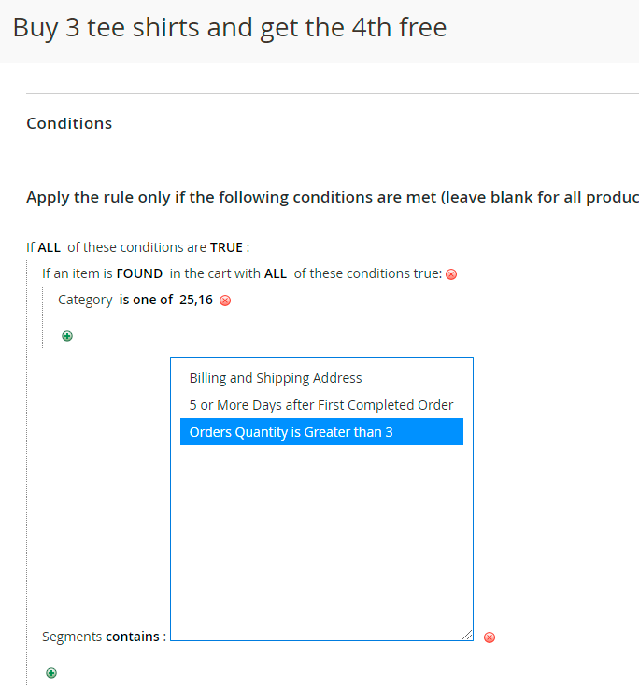Edit the category value 25,16
639x700 pixels.
pos(196,300)
